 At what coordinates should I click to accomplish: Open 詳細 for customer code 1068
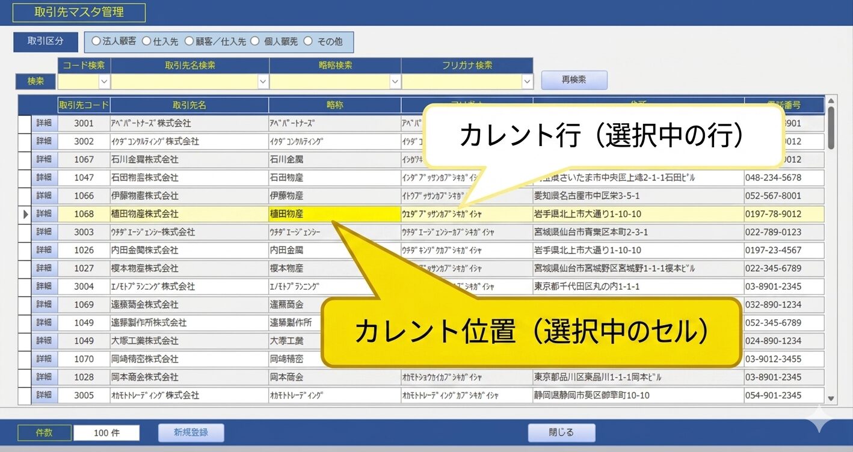click(x=44, y=214)
